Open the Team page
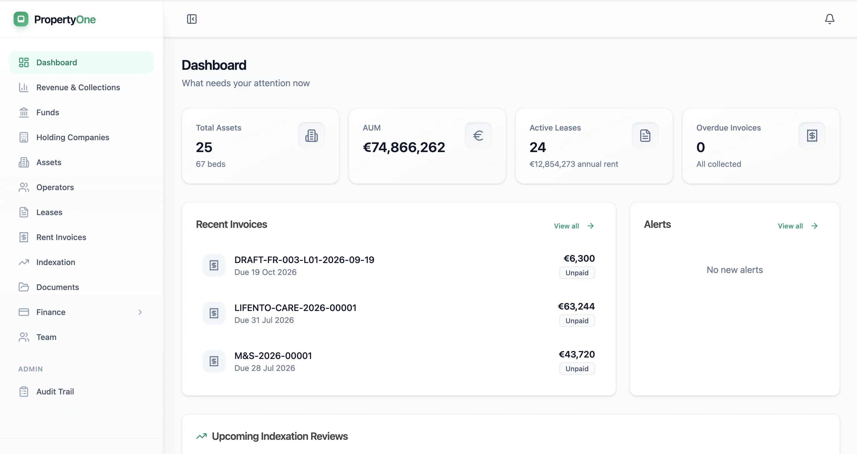The width and height of the screenshot is (857, 454). coord(81,337)
